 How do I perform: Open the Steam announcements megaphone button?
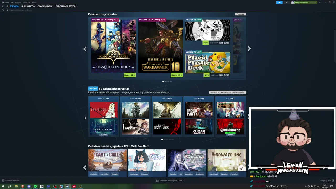(x=279, y=2)
